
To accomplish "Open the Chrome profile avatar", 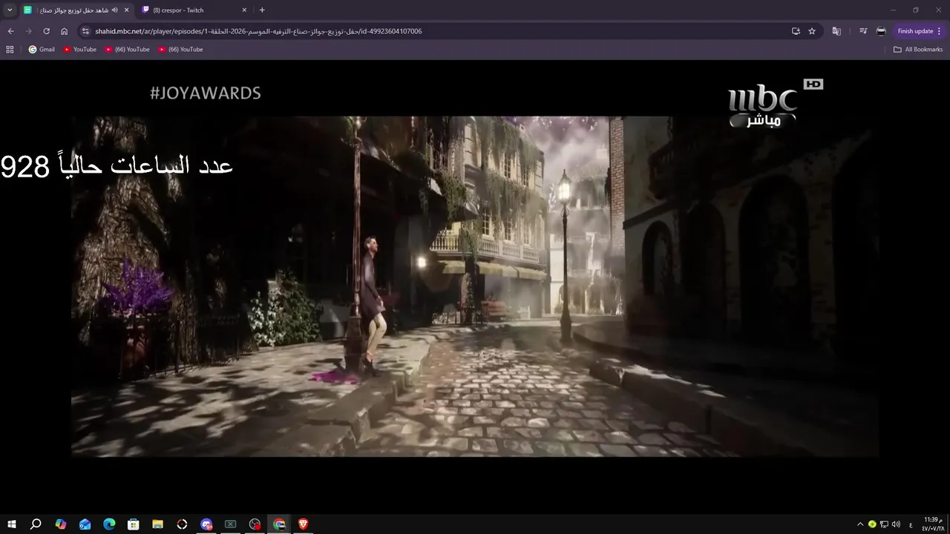I will click(881, 31).
